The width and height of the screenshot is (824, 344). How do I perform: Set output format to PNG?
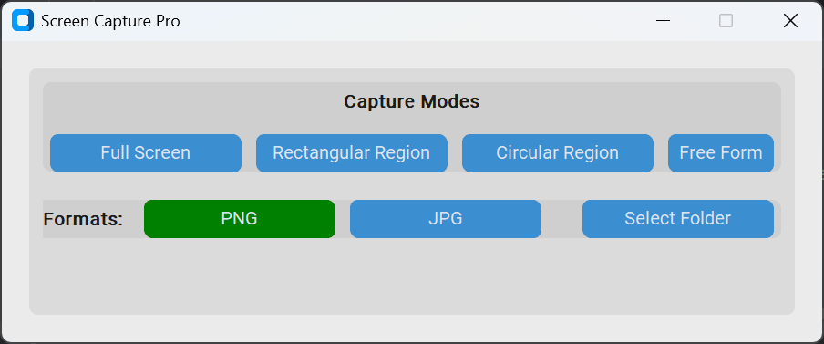coord(240,219)
